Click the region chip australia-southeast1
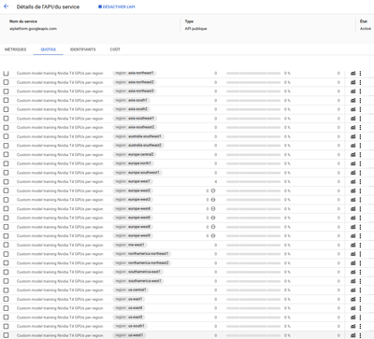Screen dimensions: 374x339 point(138,136)
